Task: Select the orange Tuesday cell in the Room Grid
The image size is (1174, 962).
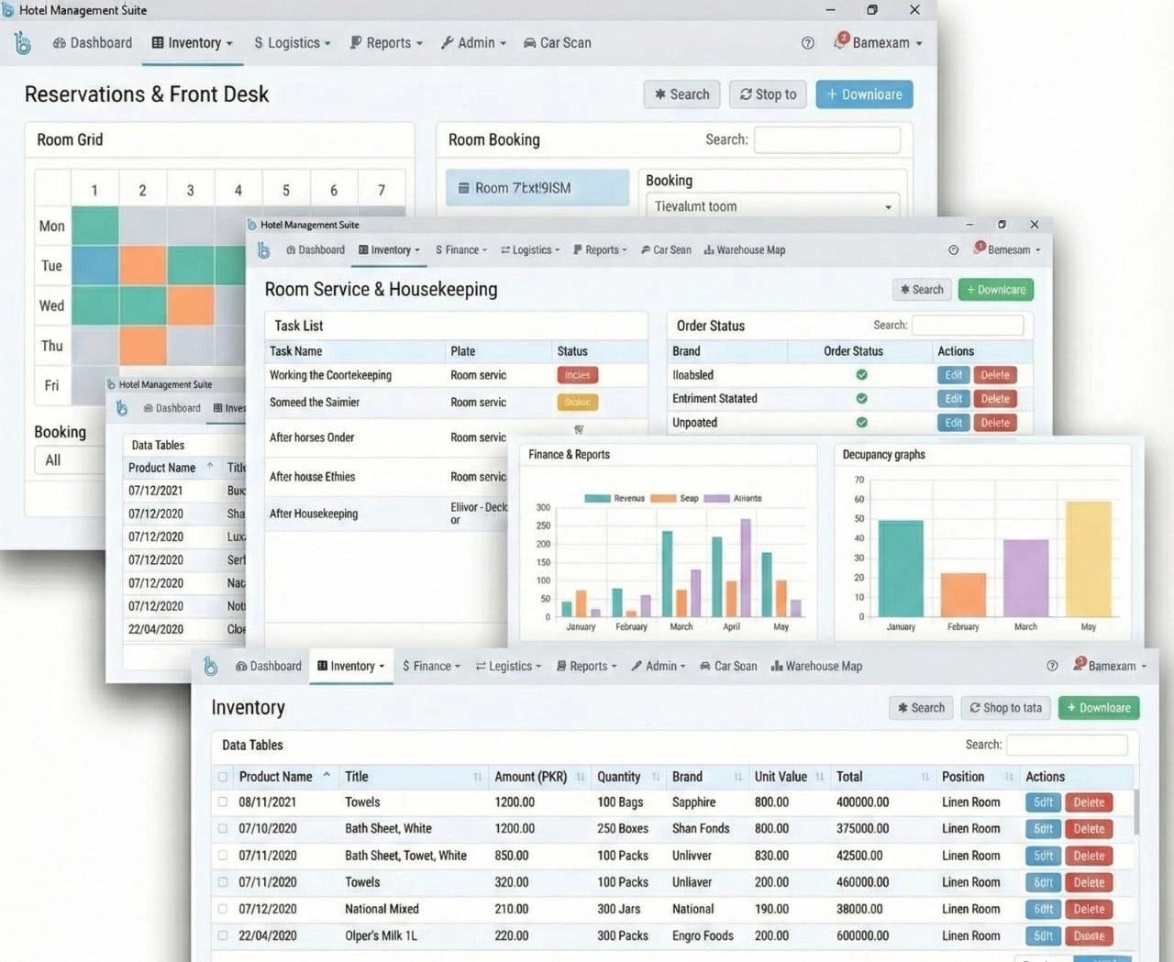Action: pyautogui.click(x=142, y=266)
